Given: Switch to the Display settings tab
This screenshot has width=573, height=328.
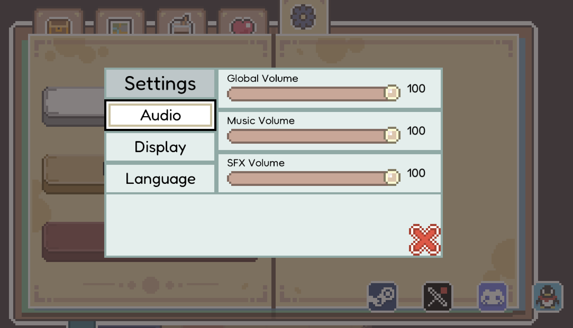Looking at the screenshot, I should [160, 147].
